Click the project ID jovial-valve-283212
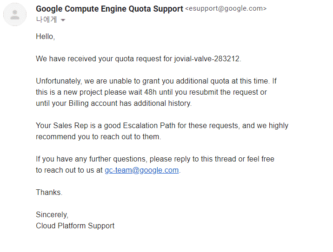Viewport: 333px width, 252px height. (x=207, y=58)
